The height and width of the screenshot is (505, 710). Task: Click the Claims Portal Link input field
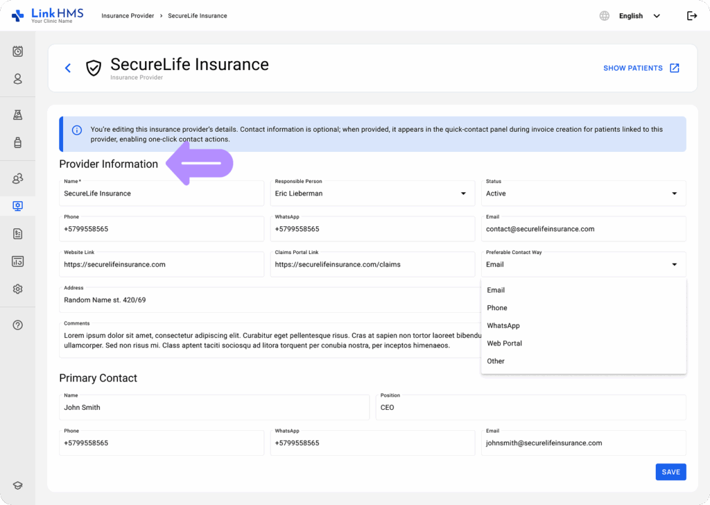pyautogui.click(x=372, y=264)
